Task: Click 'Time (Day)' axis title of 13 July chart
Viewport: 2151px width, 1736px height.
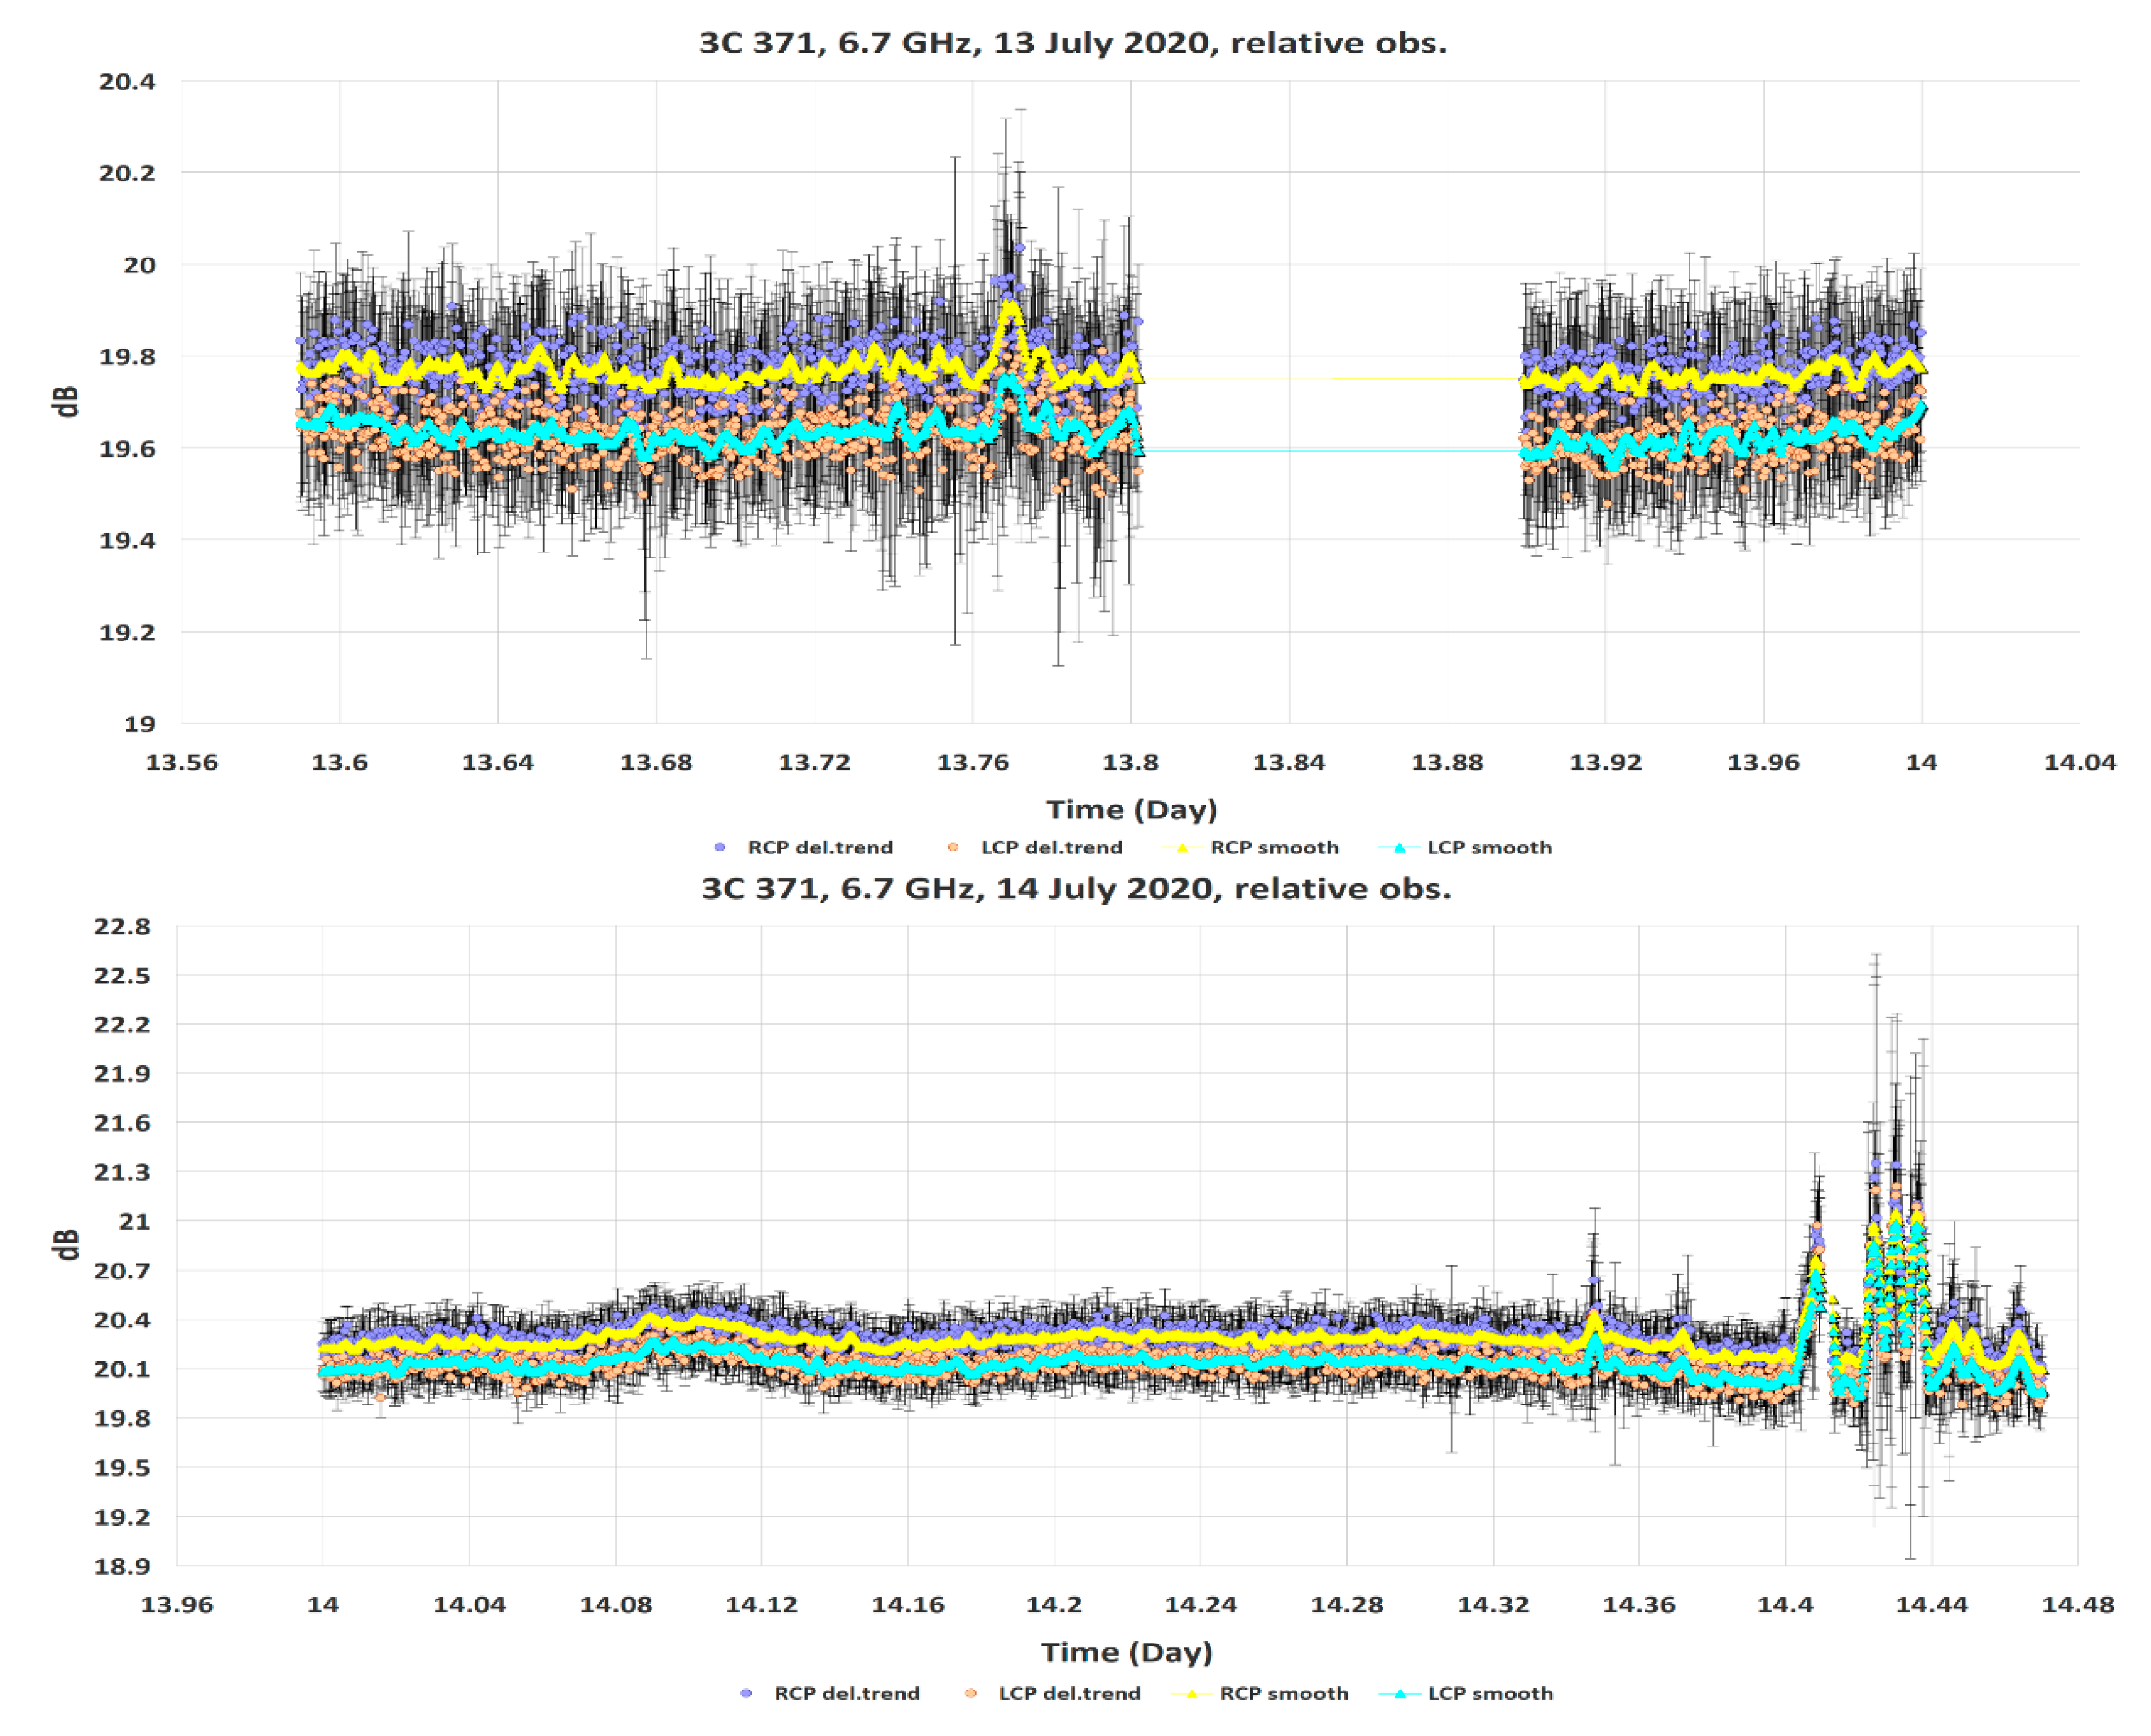Action: [x=1132, y=809]
